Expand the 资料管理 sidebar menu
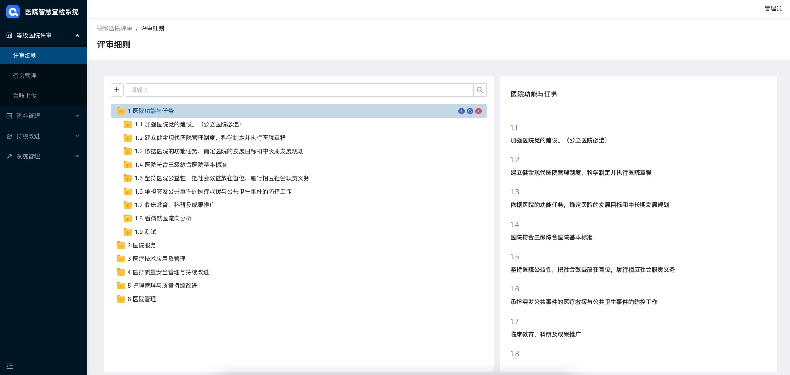790x375 pixels. pos(43,116)
